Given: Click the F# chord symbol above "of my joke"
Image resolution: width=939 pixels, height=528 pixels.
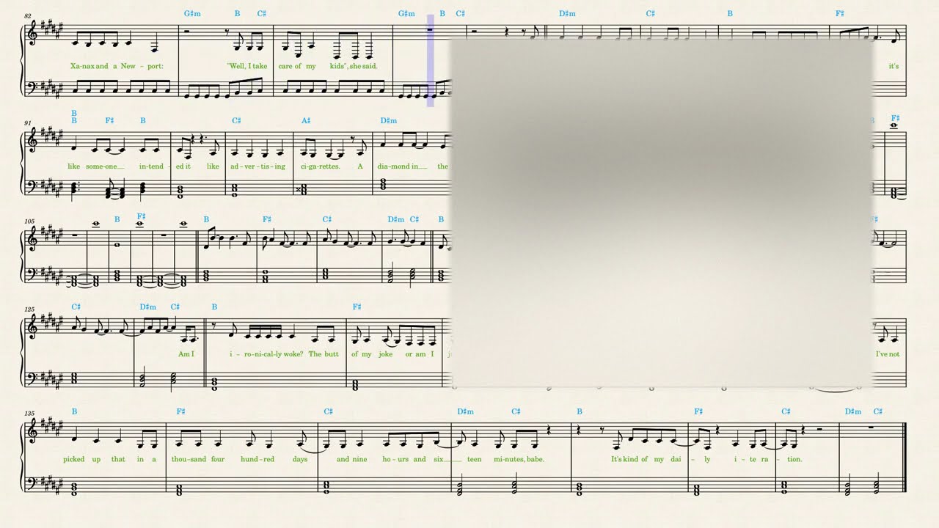Looking at the screenshot, I should click(357, 307).
